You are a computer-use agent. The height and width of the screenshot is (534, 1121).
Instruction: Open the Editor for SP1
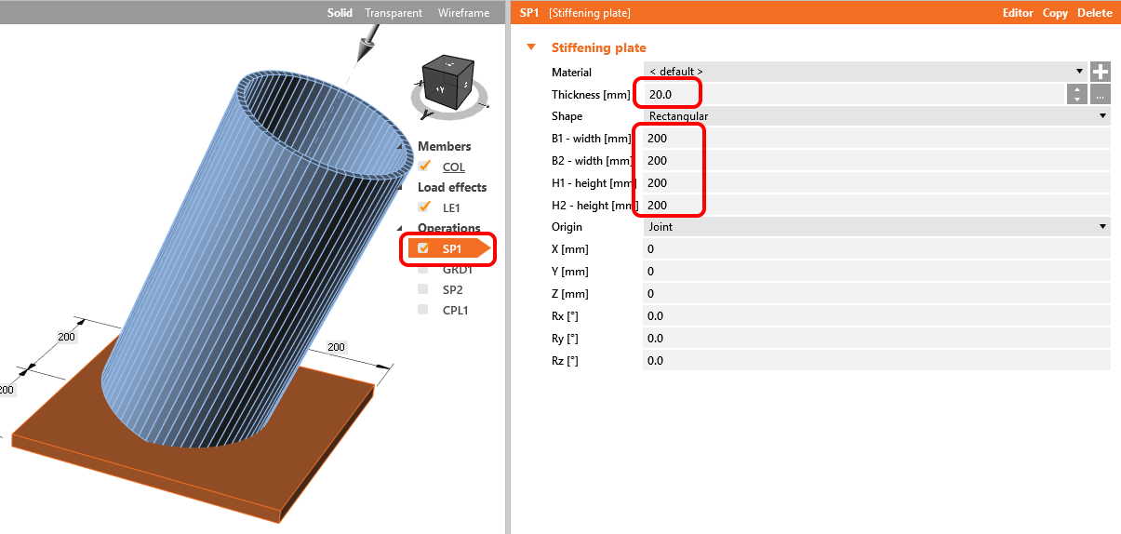[1018, 13]
